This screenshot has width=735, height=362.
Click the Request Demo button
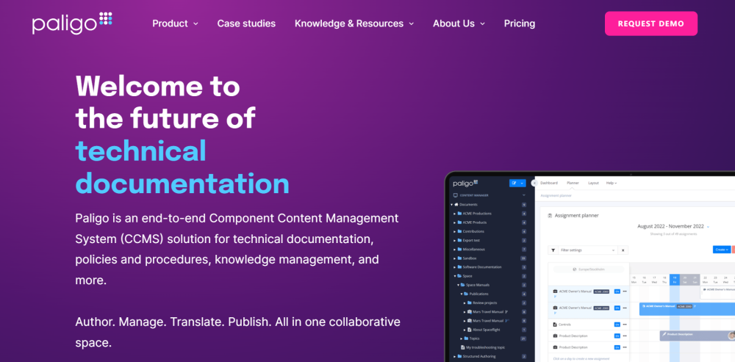[x=650, y=23]
